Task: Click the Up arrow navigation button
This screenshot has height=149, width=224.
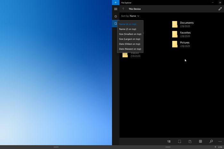Action: click(x=123, y=9)
